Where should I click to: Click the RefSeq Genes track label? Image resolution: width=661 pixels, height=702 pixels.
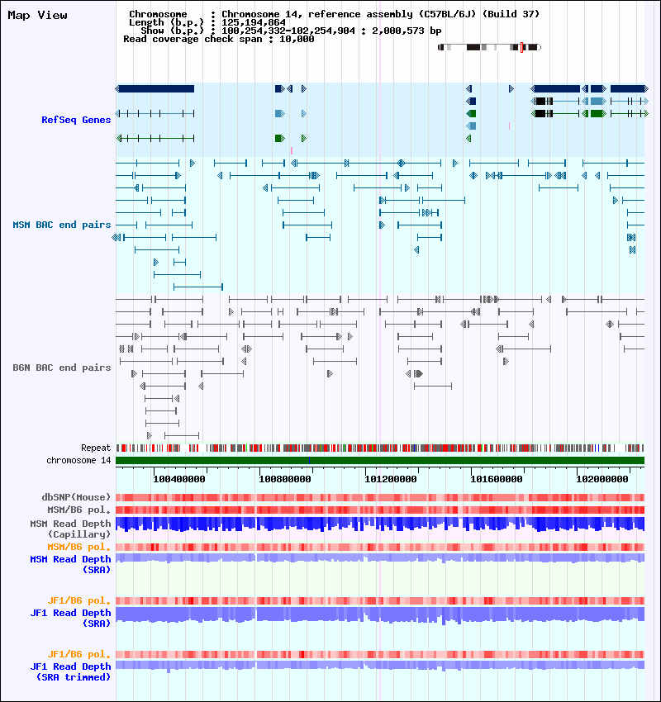point(76,121)
